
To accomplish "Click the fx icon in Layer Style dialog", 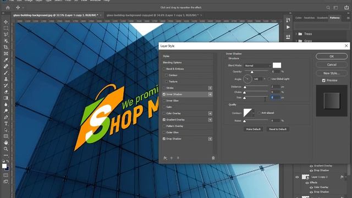I will click(x=165, y=158).
